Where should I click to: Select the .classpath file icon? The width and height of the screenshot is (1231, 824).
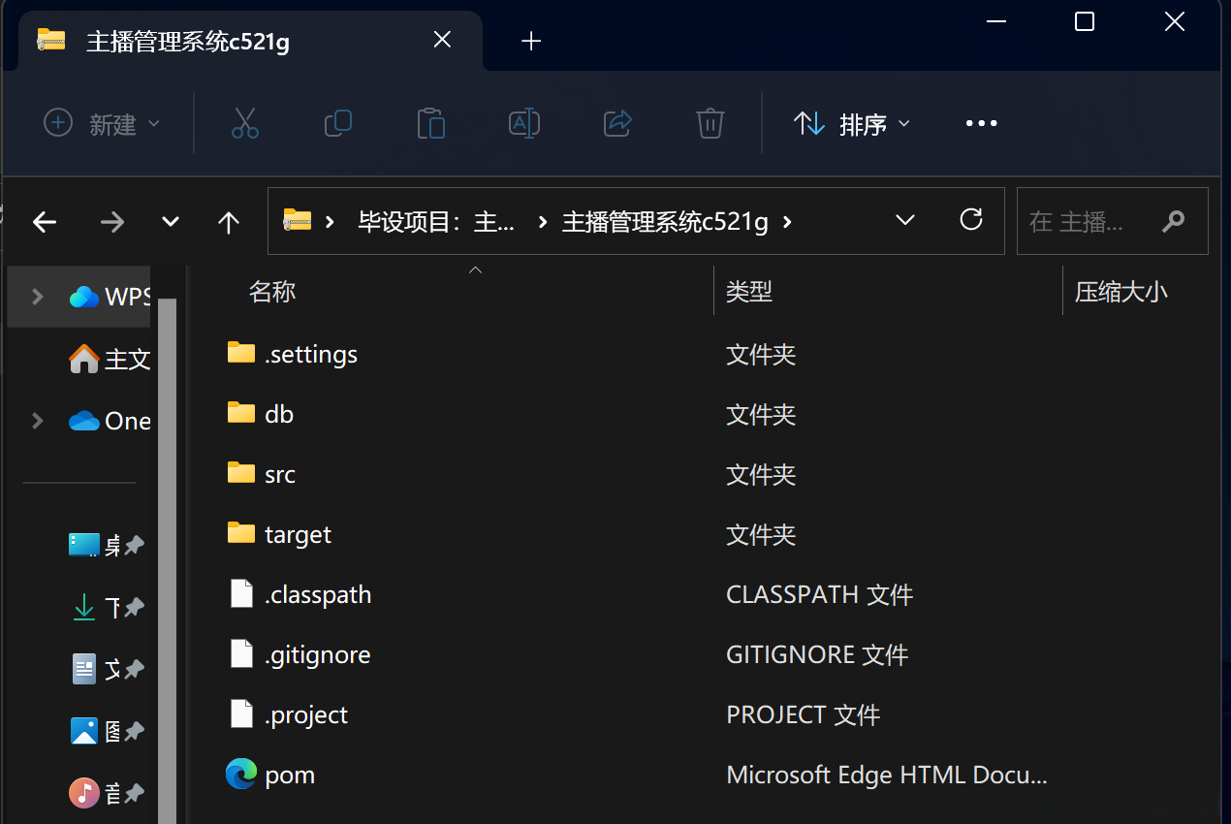241,593
